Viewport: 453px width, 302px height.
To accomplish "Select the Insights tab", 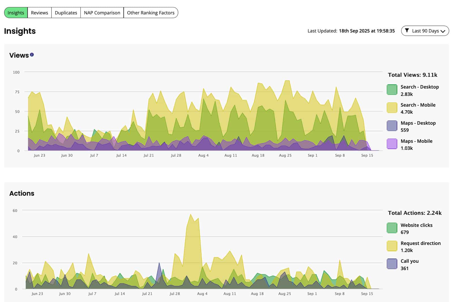I will point(16,13).
